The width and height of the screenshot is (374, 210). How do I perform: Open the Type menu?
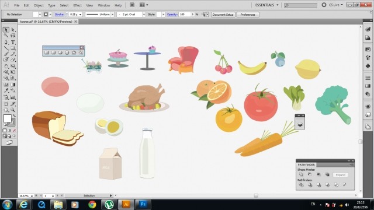(x=51, y=5)
